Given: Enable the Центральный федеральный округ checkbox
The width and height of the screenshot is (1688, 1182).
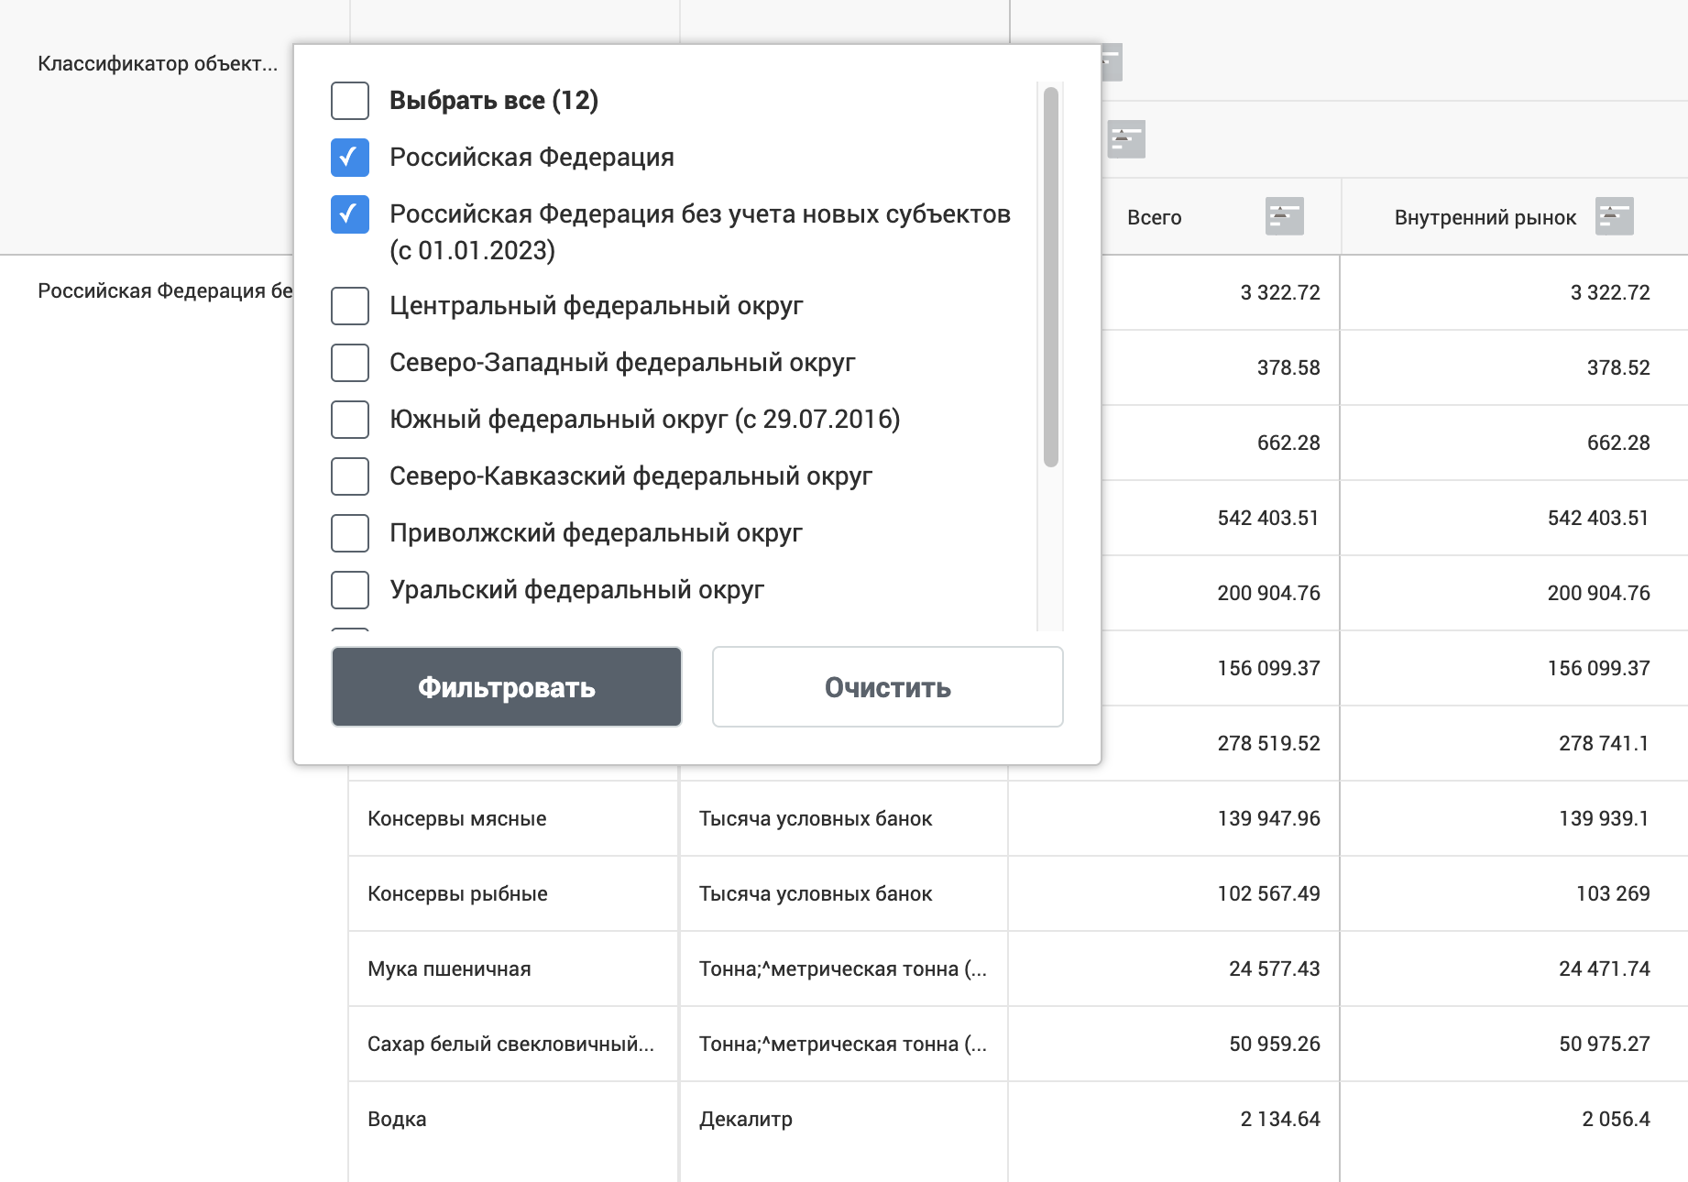Looking at the screenshot, I should pyautogui.click(x=350, y=306).
